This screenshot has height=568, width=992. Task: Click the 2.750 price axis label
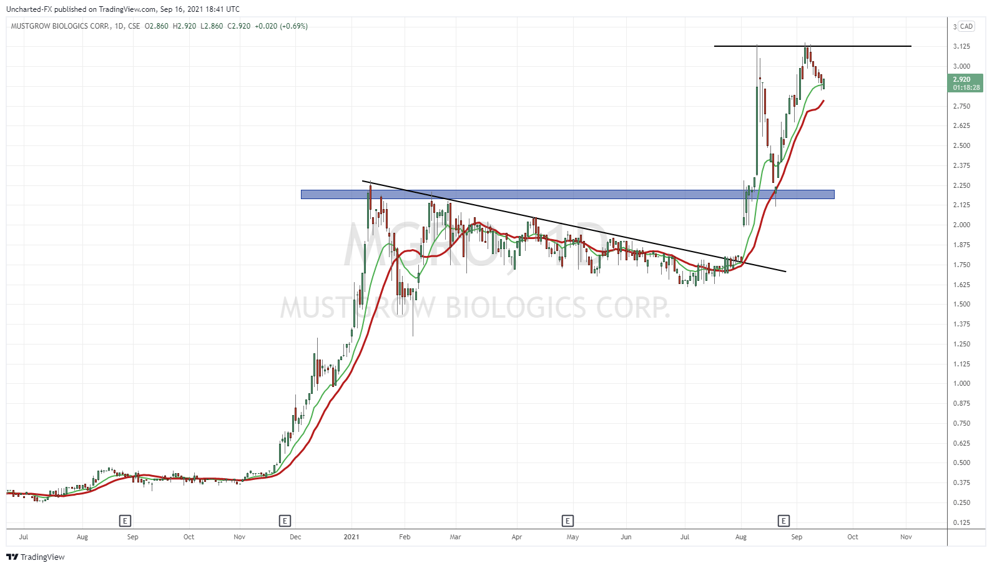point(961,106)
